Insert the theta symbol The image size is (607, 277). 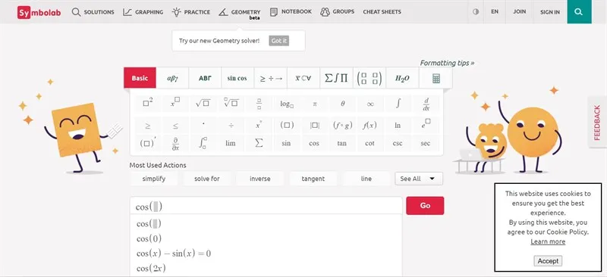click(342, 104)
